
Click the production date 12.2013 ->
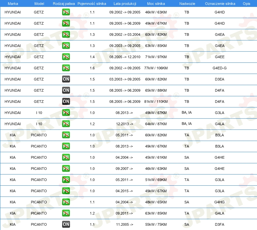pyautogui.click(x=125, y=124)
